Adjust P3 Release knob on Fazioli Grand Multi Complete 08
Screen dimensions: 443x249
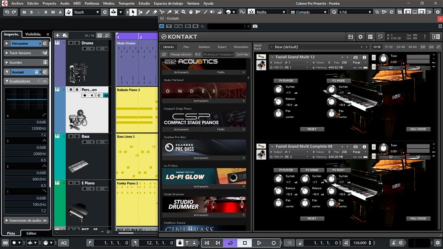pos(332,191)
